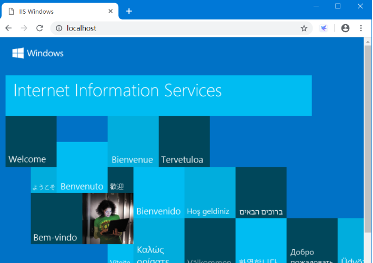Click the ようこそ tile
373x263 pixels.
[x=44, y=180]
